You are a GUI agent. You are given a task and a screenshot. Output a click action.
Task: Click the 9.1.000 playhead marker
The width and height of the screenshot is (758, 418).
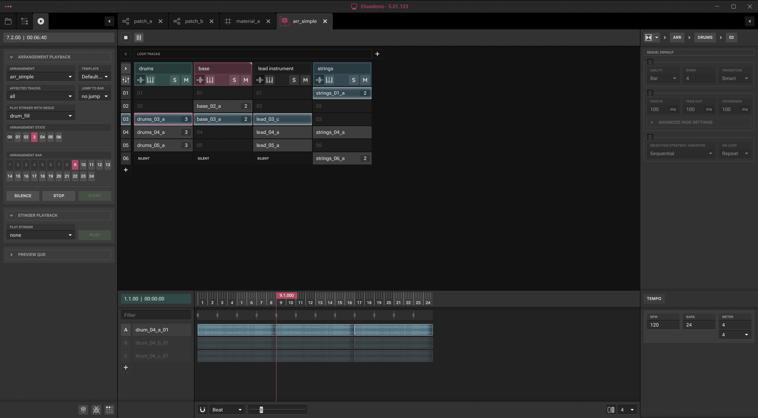coord(287,295)
